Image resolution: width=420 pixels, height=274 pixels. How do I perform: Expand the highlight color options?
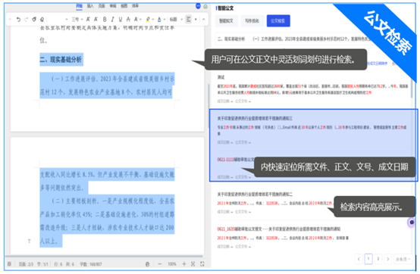coord(152,19)
